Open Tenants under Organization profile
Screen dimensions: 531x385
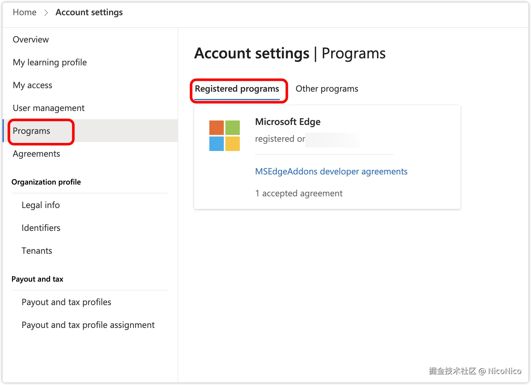point(37,251)
